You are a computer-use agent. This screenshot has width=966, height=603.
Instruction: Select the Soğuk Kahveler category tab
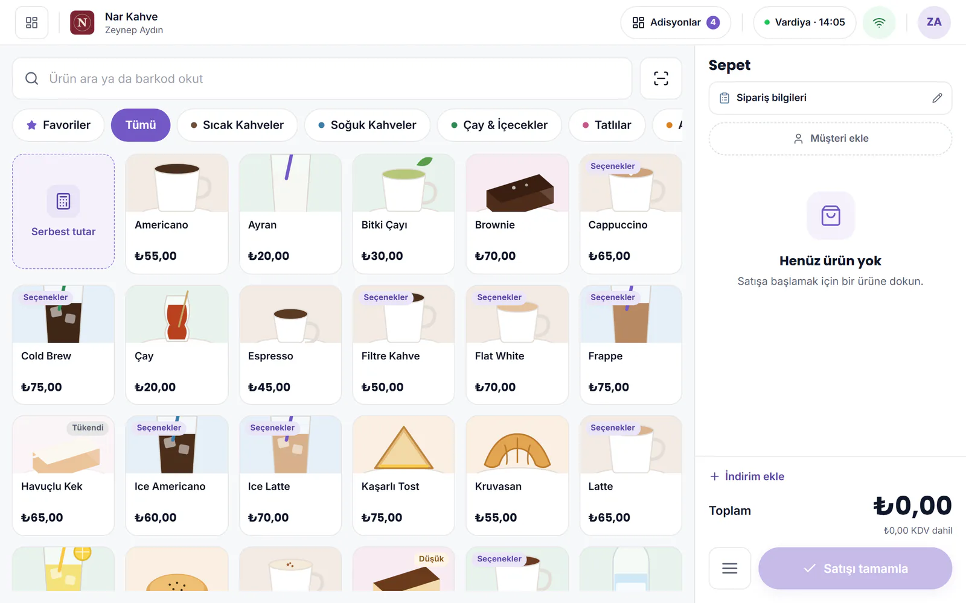point(367,125)
